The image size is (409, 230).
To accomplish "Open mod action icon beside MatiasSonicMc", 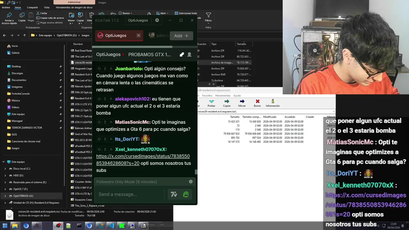I will tap(111, 122).
